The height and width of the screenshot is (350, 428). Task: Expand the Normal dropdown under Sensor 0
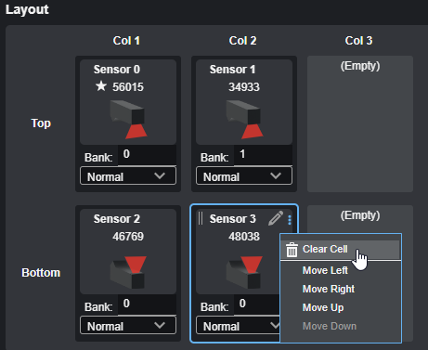(128, 176)
